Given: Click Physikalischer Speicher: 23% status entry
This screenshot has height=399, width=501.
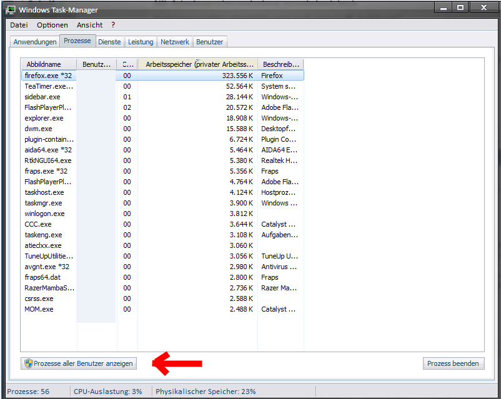Looking at the screenshot, I should click(206, 392).
